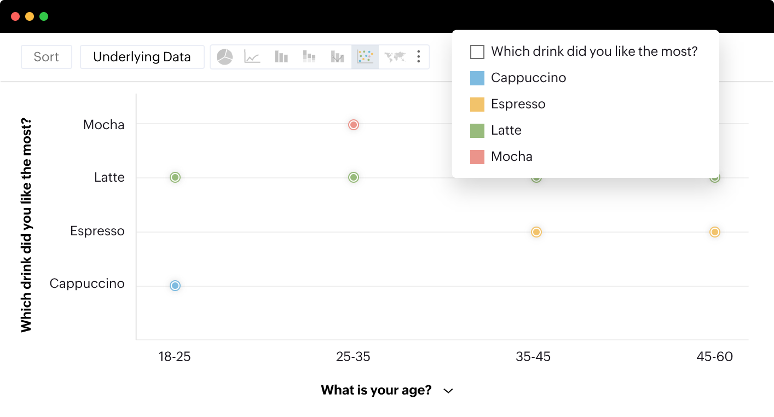Click the green Latte color swatch
Image resolution: width=774 pixels, height=417 pixels.
[477, 131]
